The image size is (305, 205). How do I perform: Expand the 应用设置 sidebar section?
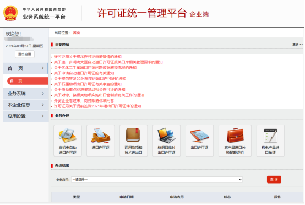click(x=26, y=116)
